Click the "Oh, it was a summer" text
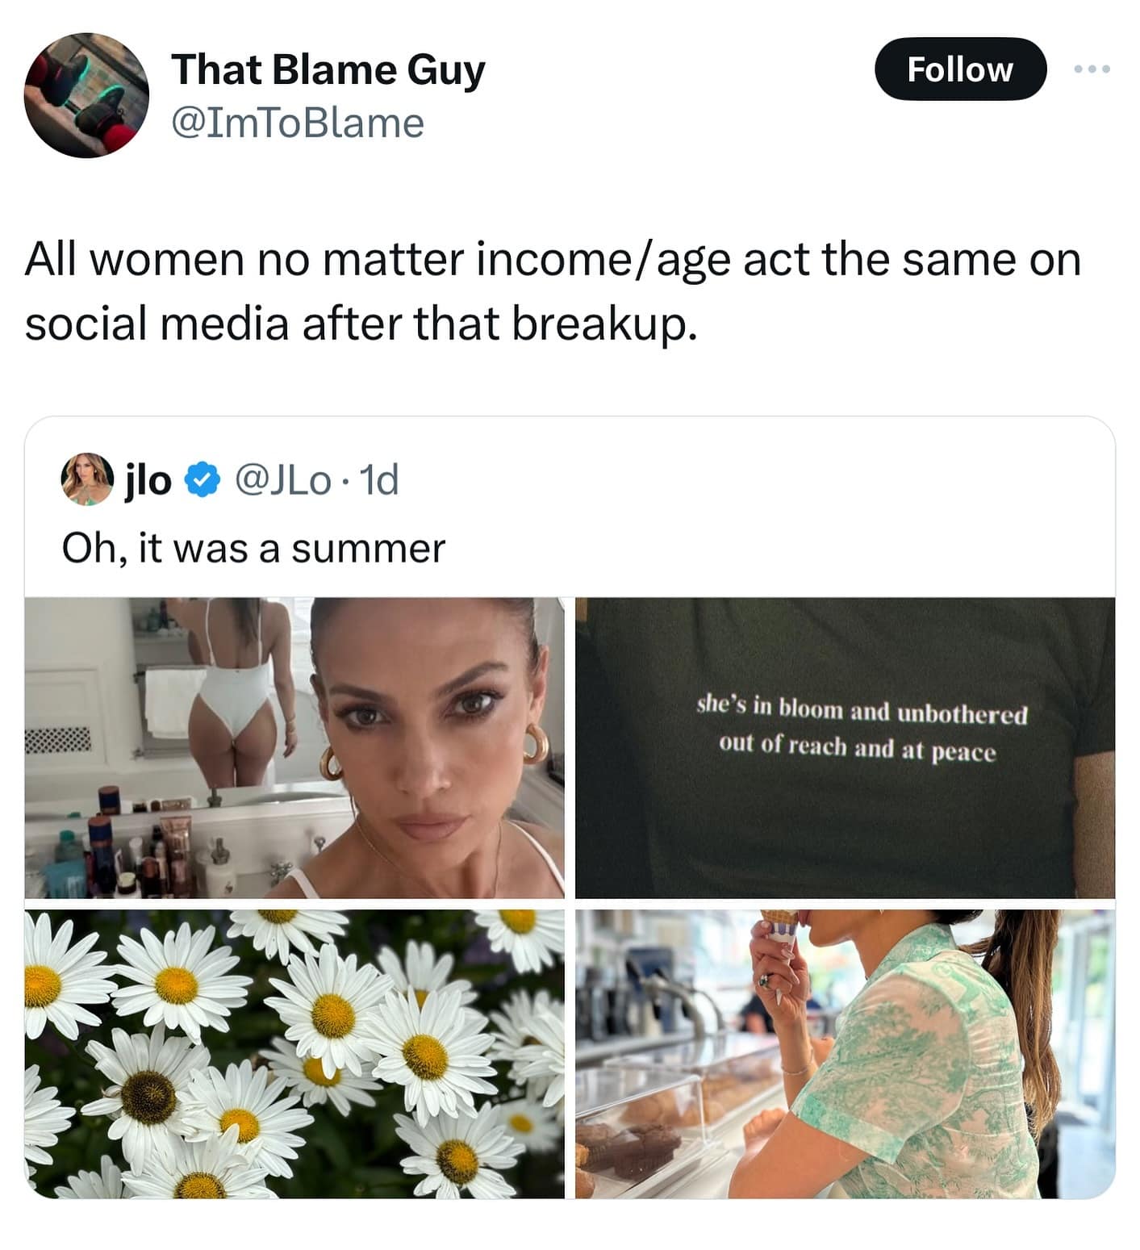The width and height of the screenshot is (1140, 1250). coord(253,549)
